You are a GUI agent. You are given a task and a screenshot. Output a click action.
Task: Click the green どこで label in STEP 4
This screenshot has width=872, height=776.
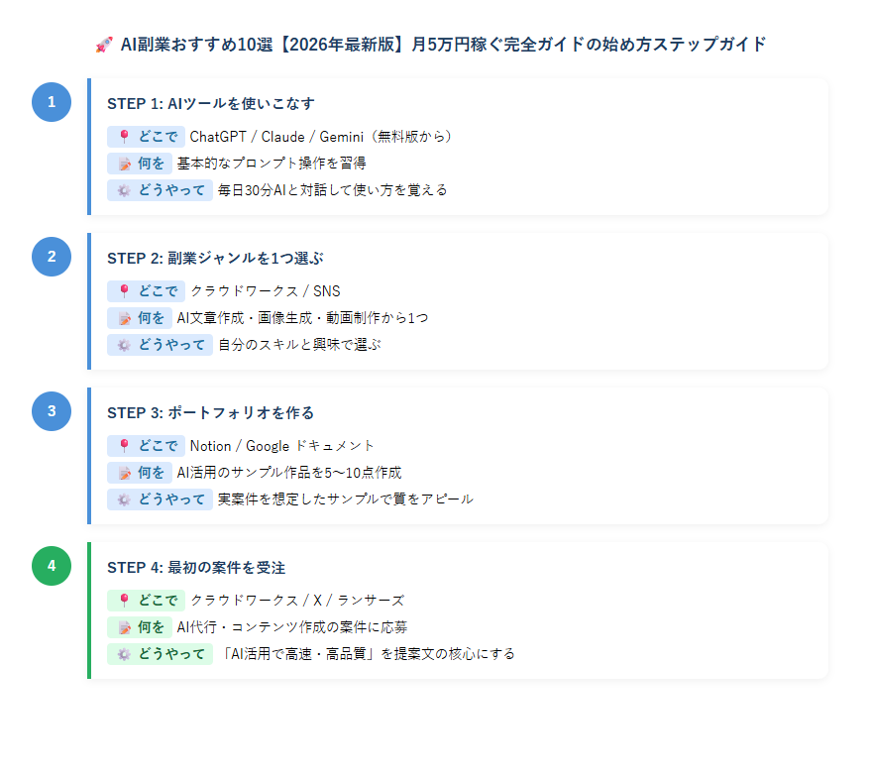click(147, 601)
